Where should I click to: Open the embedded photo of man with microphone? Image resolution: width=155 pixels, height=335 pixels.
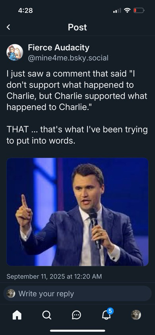(77, 212)
